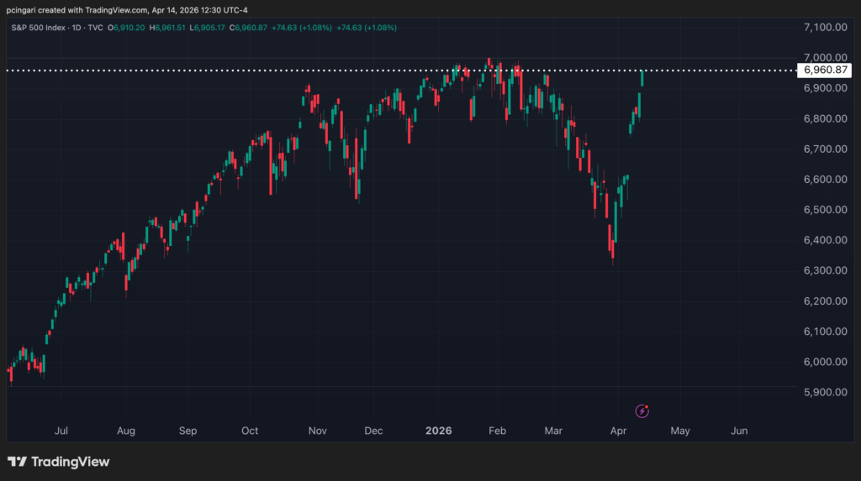The width and height of the screenshot is (861, 481).
Task: Click the 5,900.00 price axis label
Action: coord(824,392)
